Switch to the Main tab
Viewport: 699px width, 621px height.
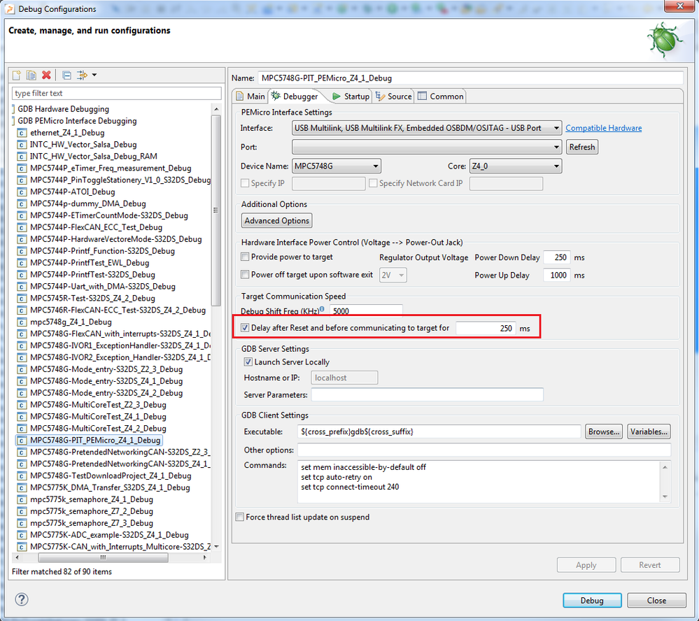(x=250, y=97)
